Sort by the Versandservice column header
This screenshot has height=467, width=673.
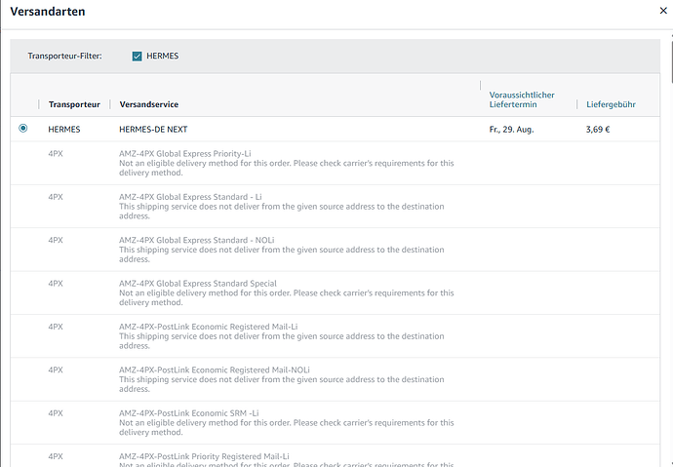click(x=148, y=104)
